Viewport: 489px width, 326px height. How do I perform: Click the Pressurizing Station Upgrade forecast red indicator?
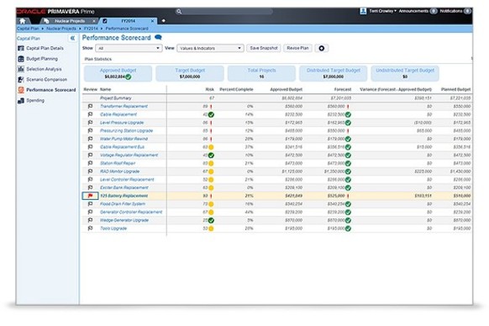[x=348, y=131]
